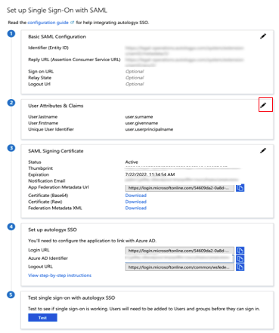Copy the Logout URL value
279x333 pixels.
click(x=240, y=267)
